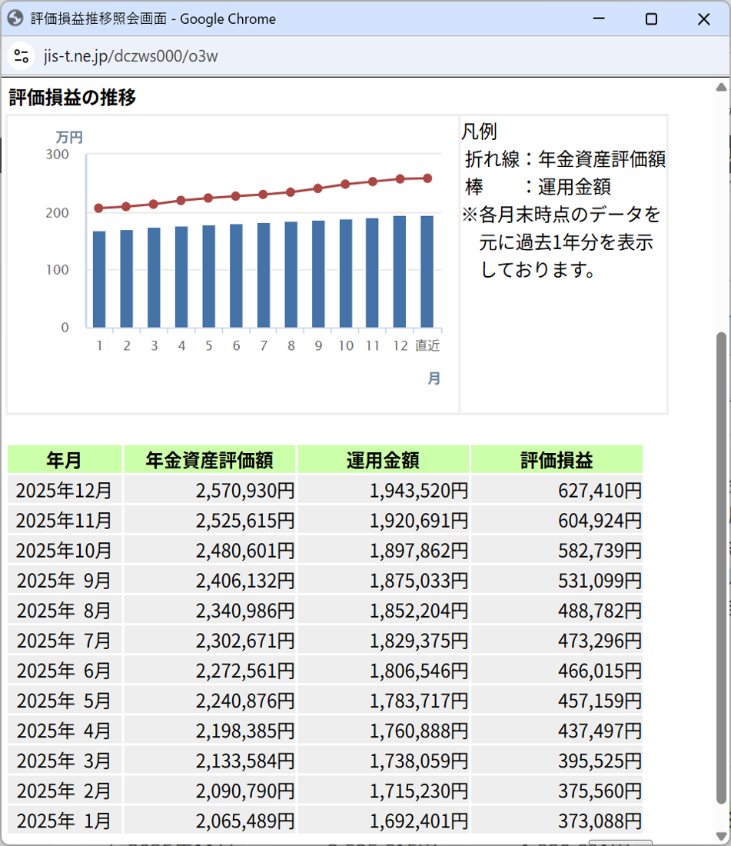This screenshot has width=731, height=846.
Task: Click the jis-t.ne.jp URL in address bar
Action: click(x=131, y=56)
